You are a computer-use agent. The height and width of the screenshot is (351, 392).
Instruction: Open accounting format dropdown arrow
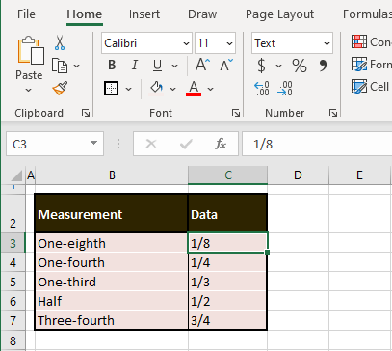278,67
